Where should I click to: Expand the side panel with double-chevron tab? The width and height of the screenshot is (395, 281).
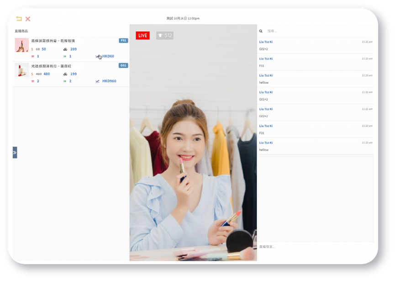tap(15, 152)
